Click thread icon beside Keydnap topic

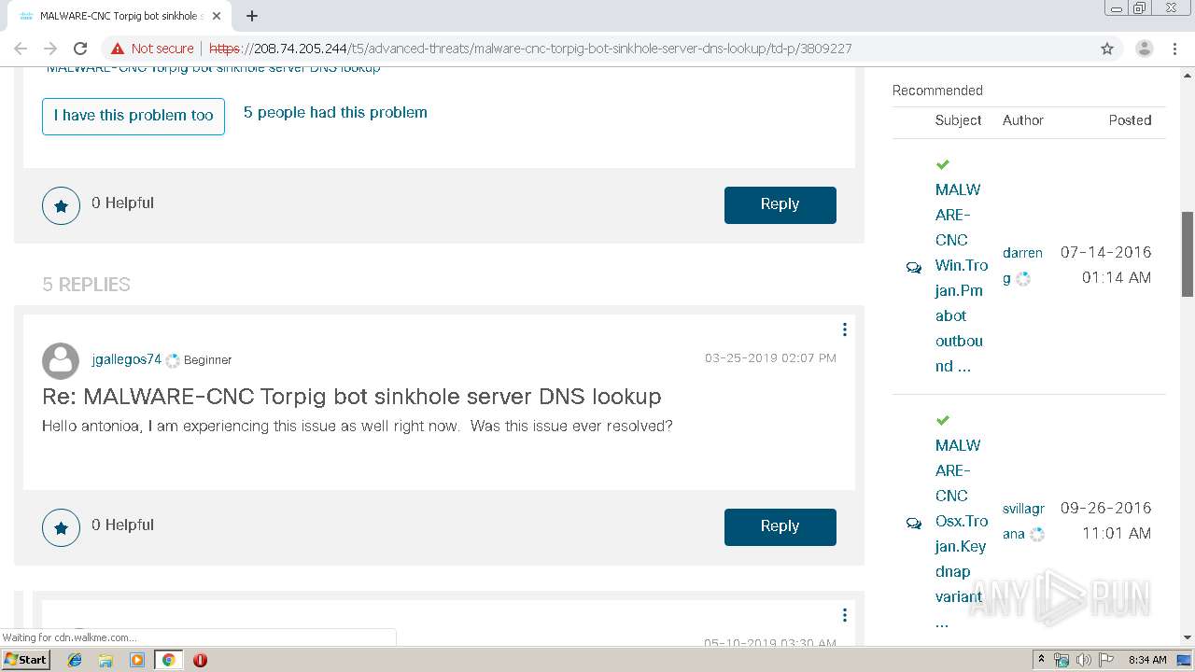914,524
